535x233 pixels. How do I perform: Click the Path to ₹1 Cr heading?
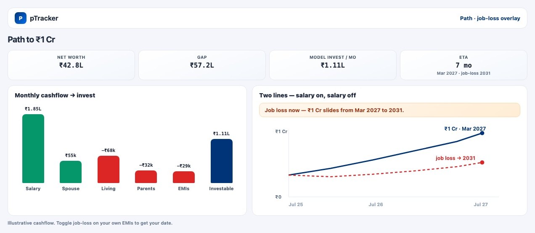32,39
